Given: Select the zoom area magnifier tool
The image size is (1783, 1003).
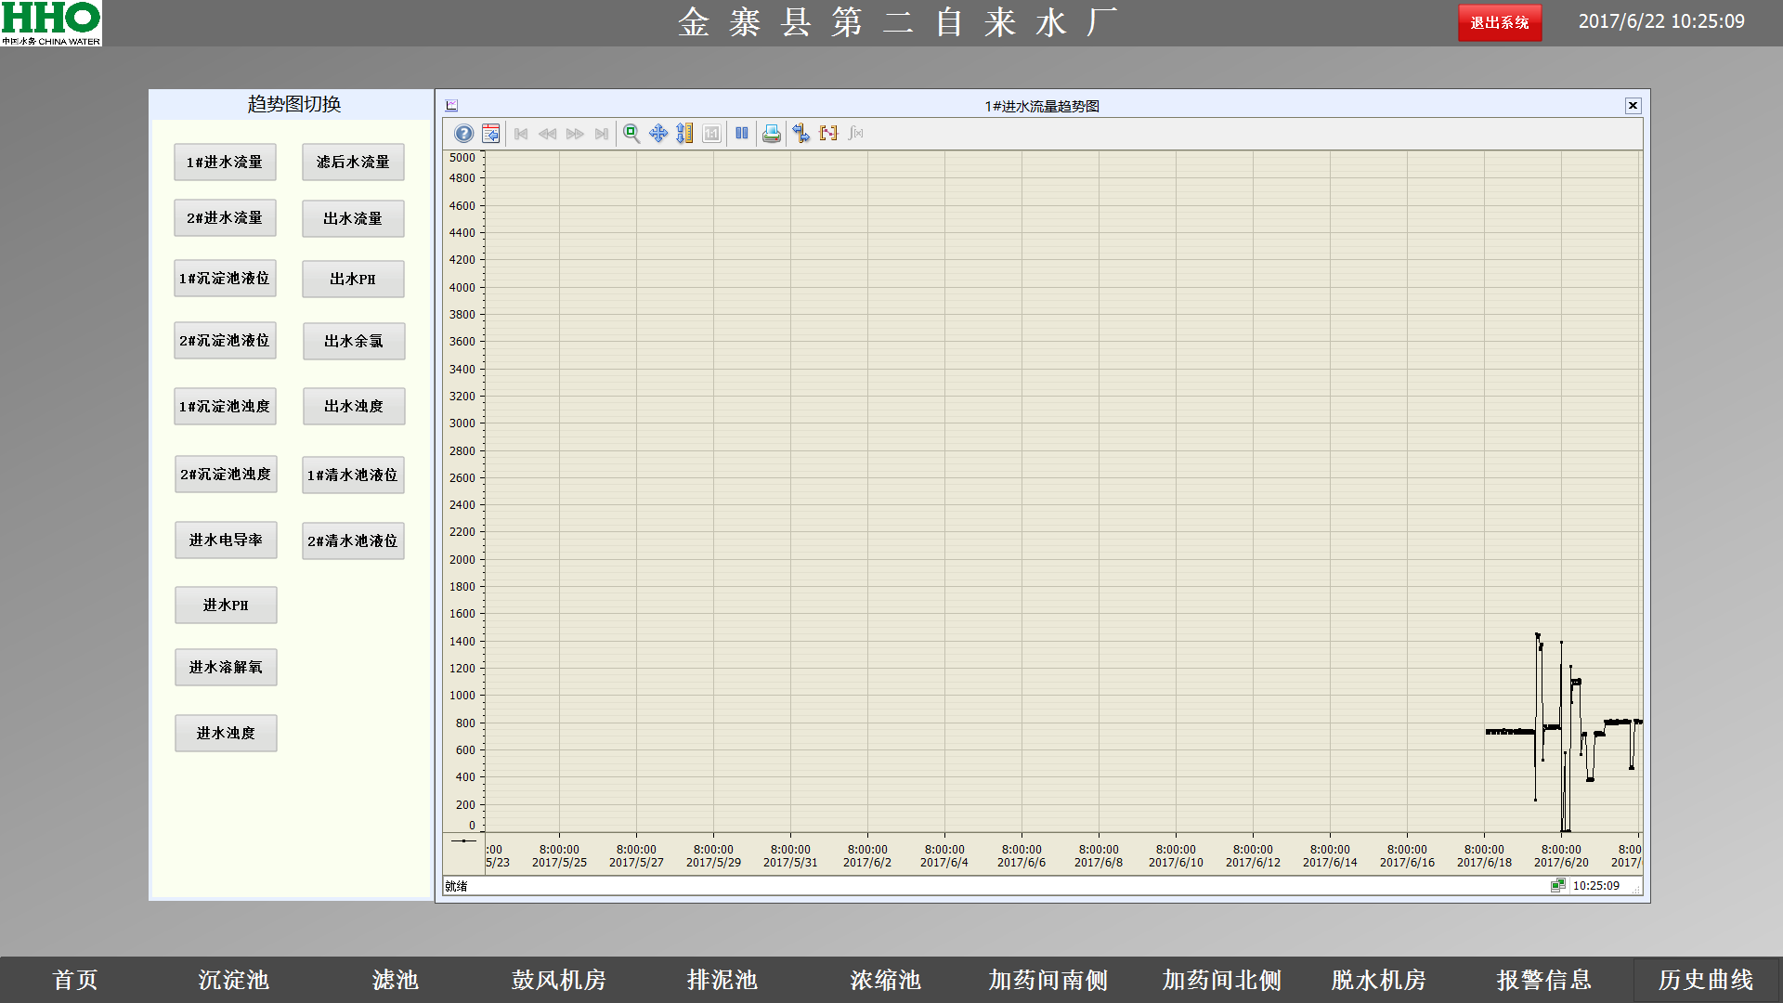Looking at the screenshot, I should (x=631, y=134).
